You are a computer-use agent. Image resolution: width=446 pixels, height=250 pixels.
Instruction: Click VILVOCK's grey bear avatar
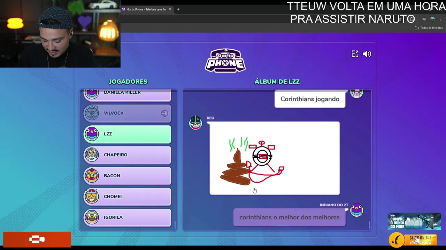click(92, 113)
